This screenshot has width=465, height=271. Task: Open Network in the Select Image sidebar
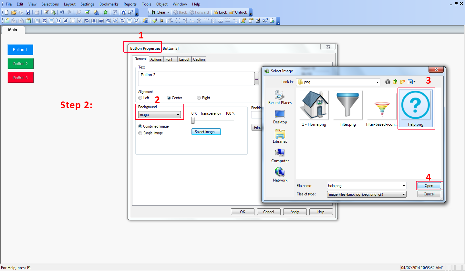(280, 175)
